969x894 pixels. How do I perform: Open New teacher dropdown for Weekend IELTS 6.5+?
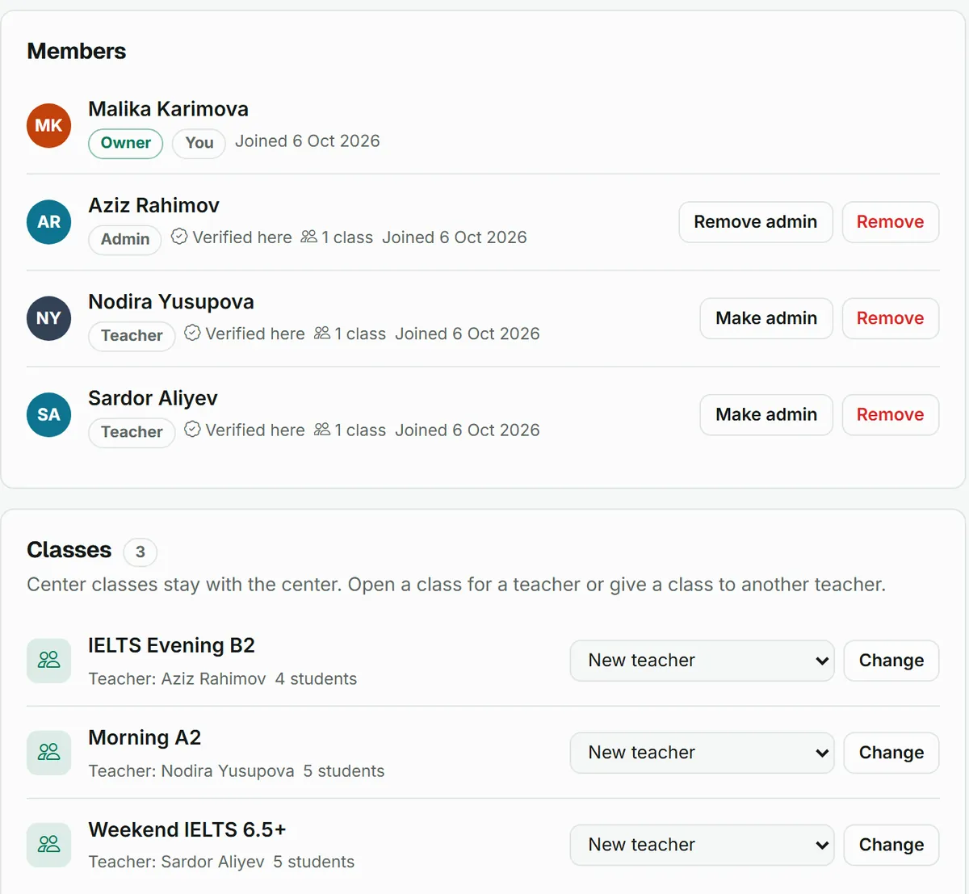702,845
